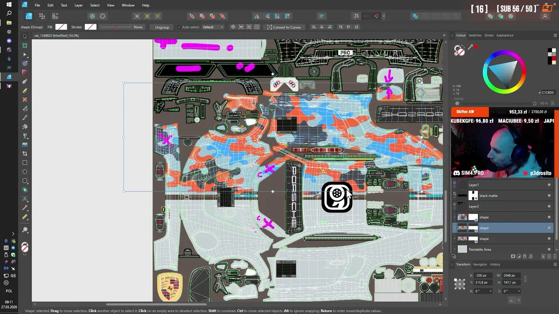Click the Opacity slider in Colour panel
559x314 pixels.
pyautogui.click(x=496, y=103)
